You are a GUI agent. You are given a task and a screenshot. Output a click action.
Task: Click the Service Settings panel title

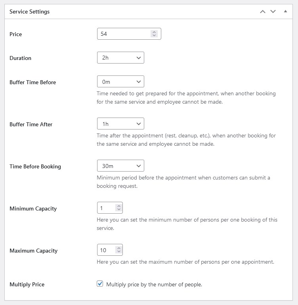point(29,12)
